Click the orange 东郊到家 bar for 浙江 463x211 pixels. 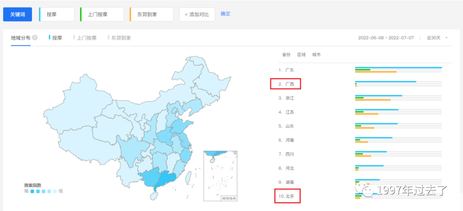pyautogui.click(x=373, y=100)
